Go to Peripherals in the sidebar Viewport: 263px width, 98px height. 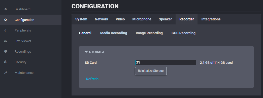(x=31, y=30)
